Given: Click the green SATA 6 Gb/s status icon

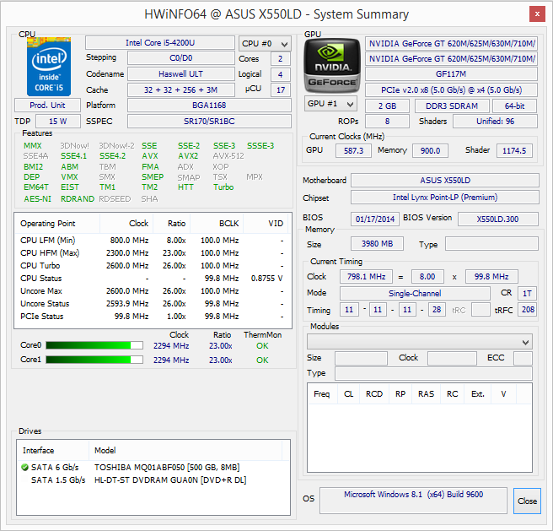Looking at the screenshot, I should pyautogui.click(x=24, y=468).
